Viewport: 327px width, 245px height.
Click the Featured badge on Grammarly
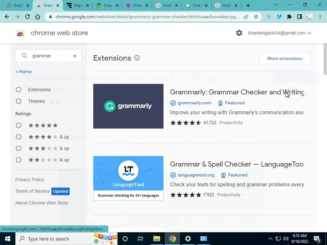click(231, 103)
